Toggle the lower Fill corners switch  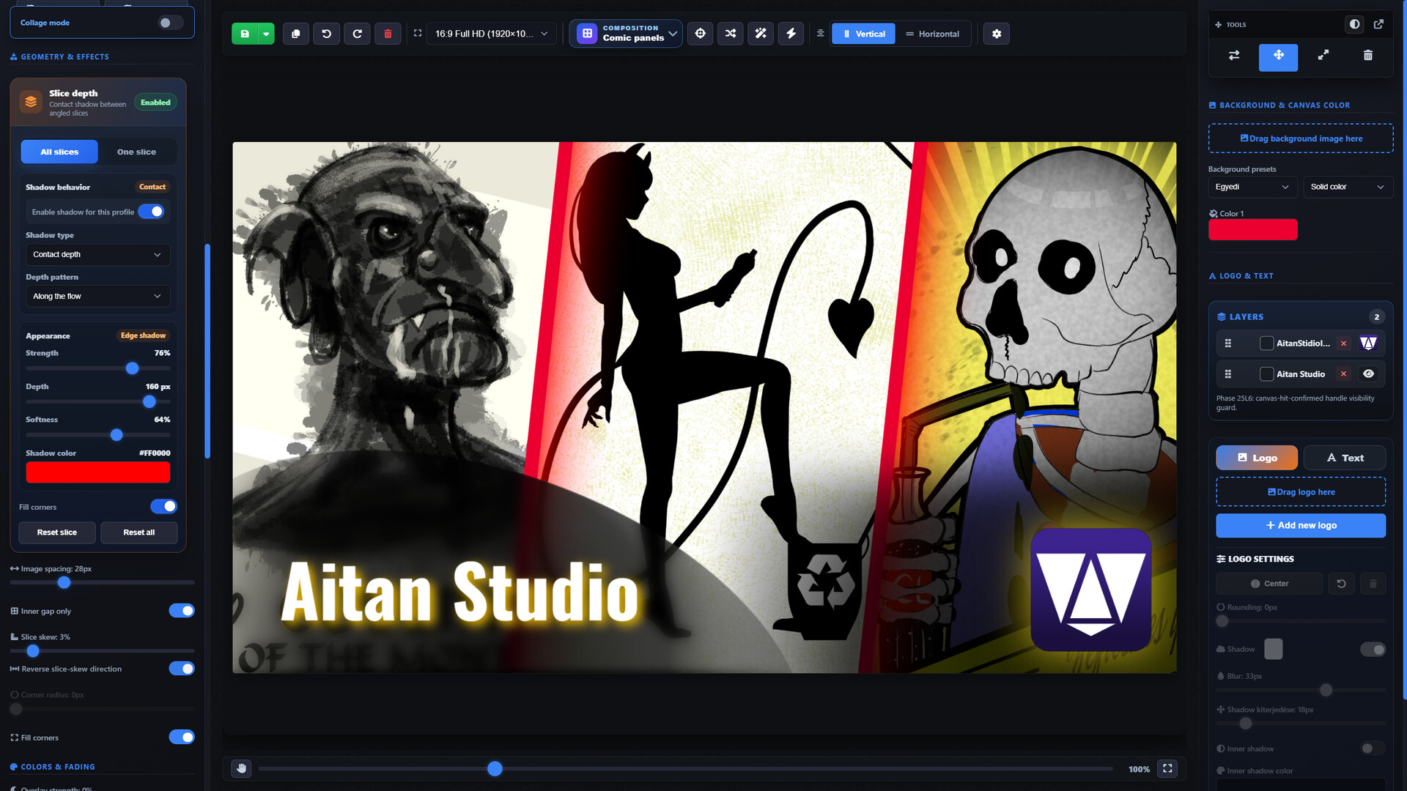tap(182, 737)
